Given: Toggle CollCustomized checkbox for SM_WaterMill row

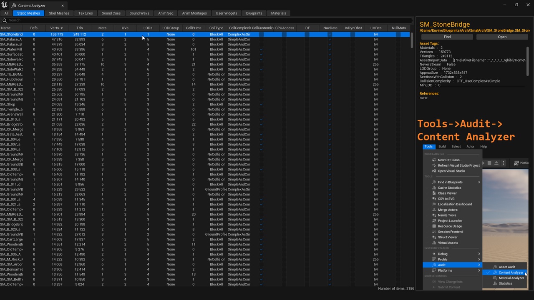Looking at the screenshot, I should coord(262,49).
